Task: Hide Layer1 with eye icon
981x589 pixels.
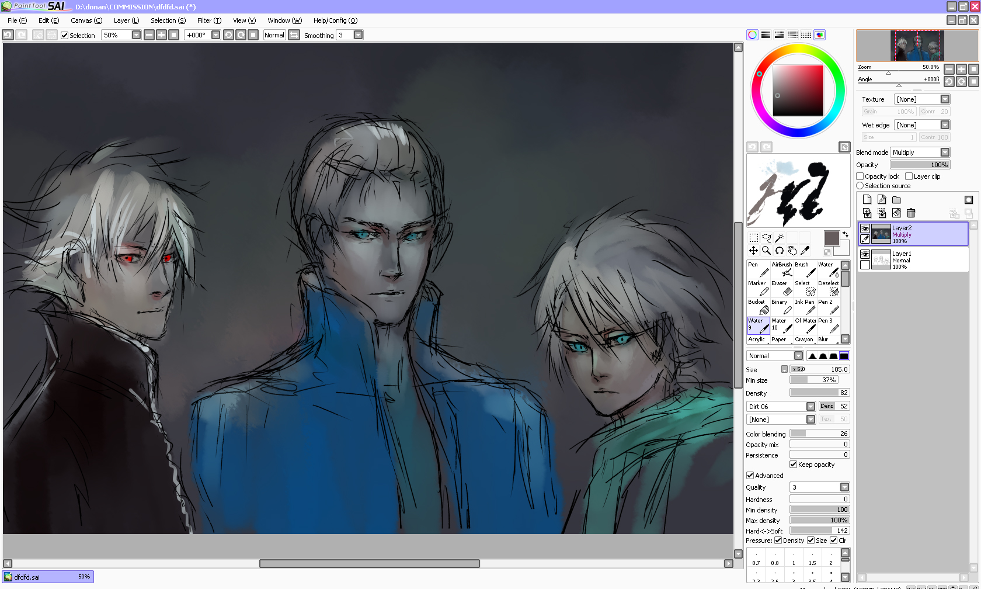Action: (x=865, y=255)
